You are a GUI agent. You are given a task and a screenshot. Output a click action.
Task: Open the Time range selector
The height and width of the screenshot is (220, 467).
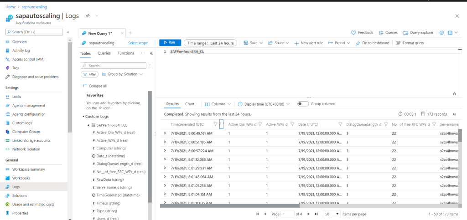pos(211,43)
